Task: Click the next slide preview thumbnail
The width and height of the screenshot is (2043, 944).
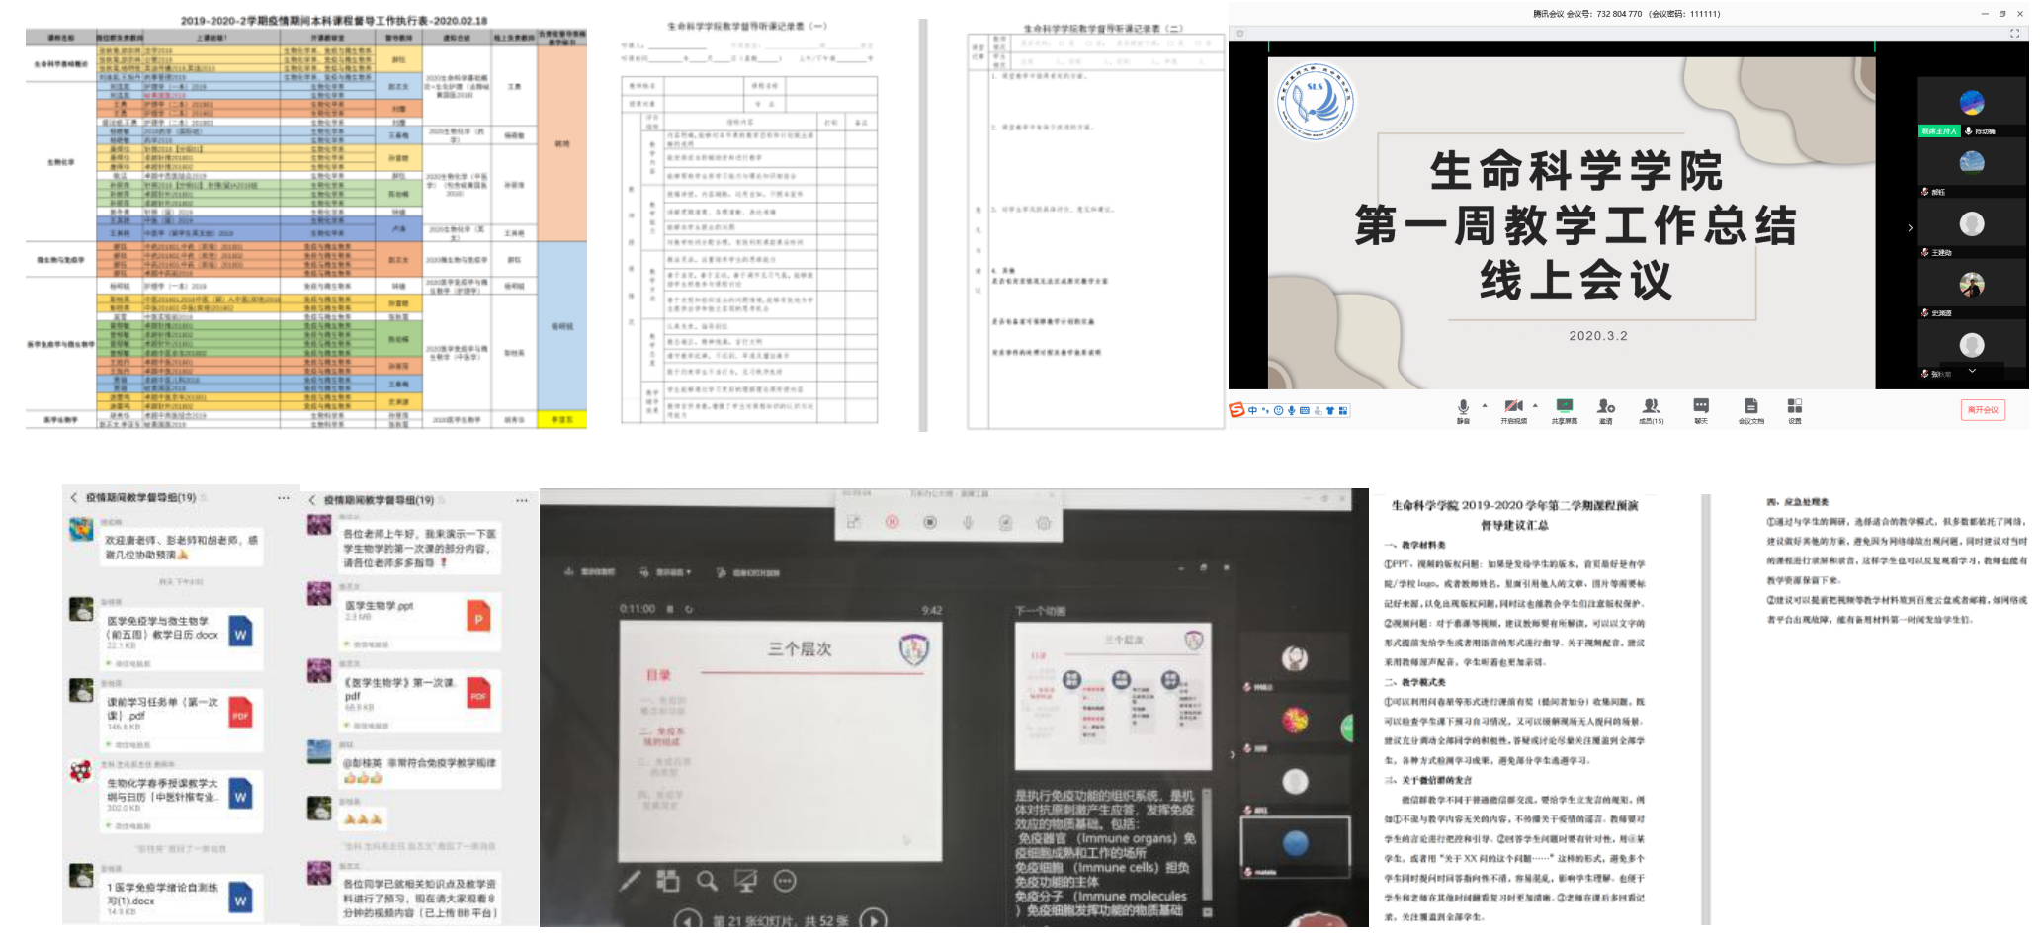Action: (1112, 697)
